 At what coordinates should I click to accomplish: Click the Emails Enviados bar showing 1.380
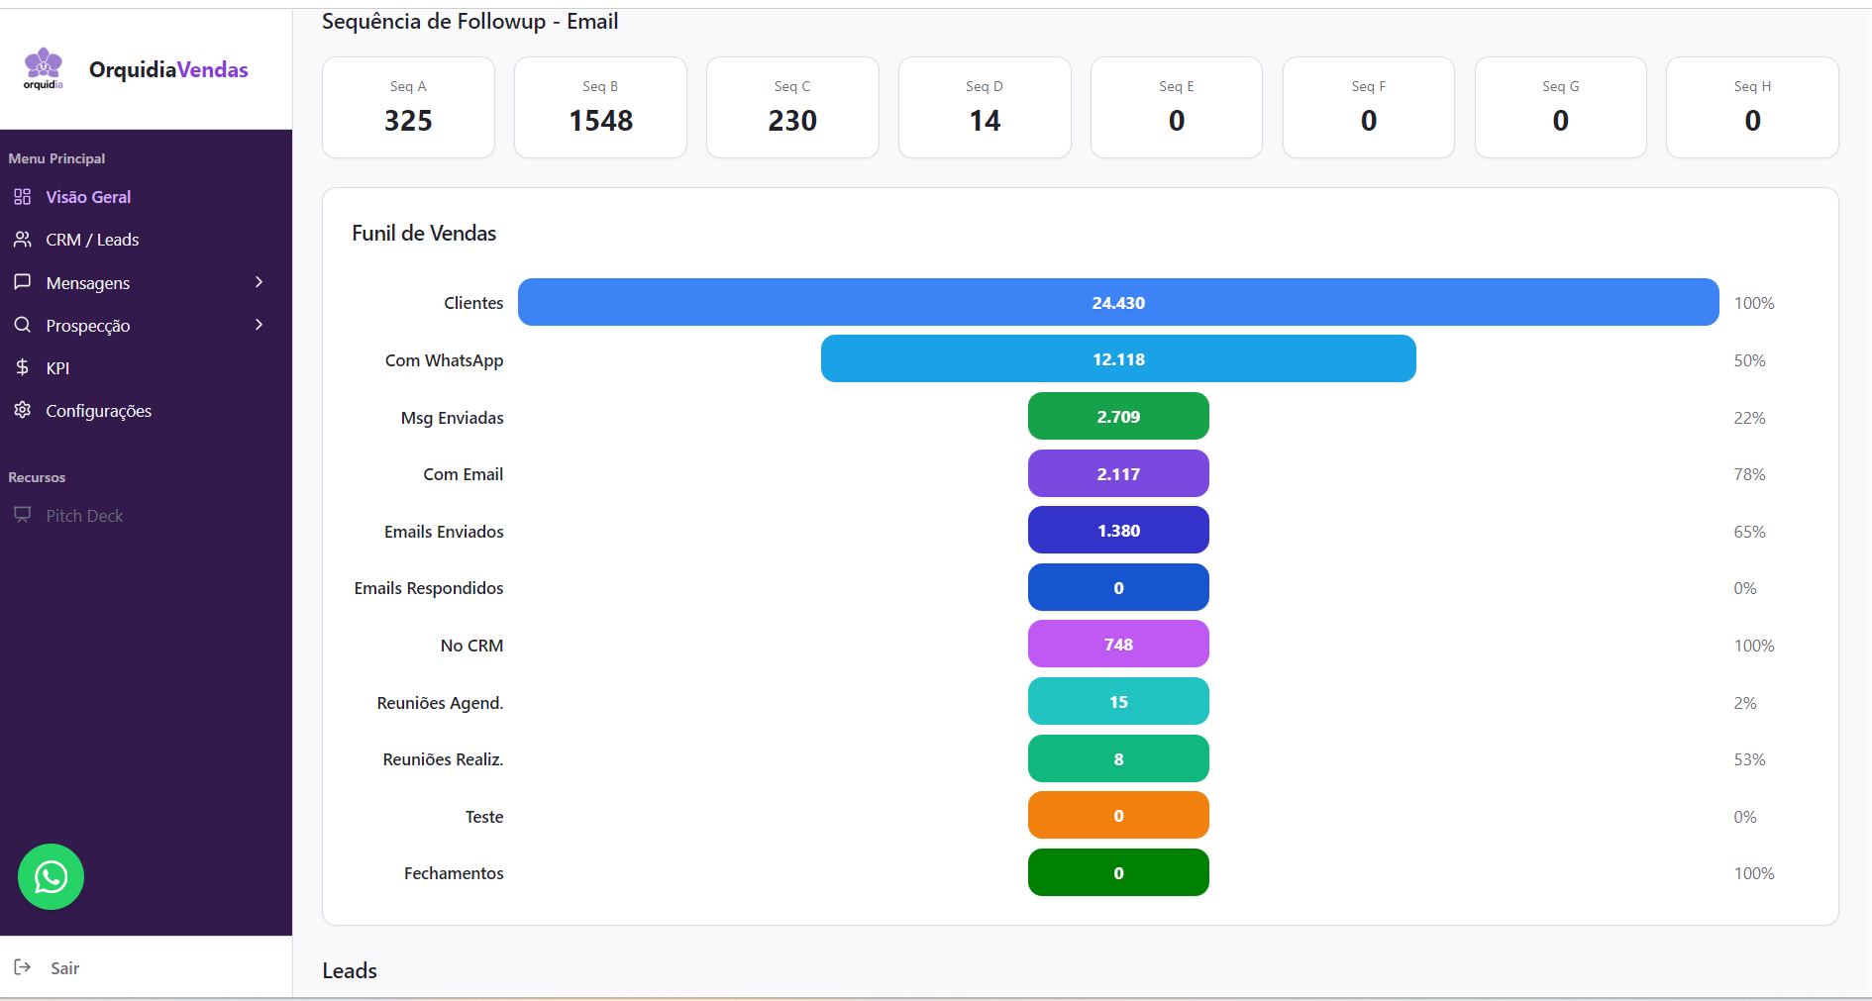[x=1118, y=530]
